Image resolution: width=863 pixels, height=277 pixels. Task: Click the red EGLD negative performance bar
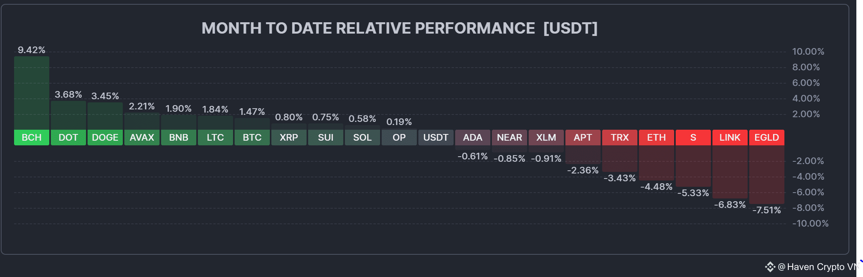(767, 175)
